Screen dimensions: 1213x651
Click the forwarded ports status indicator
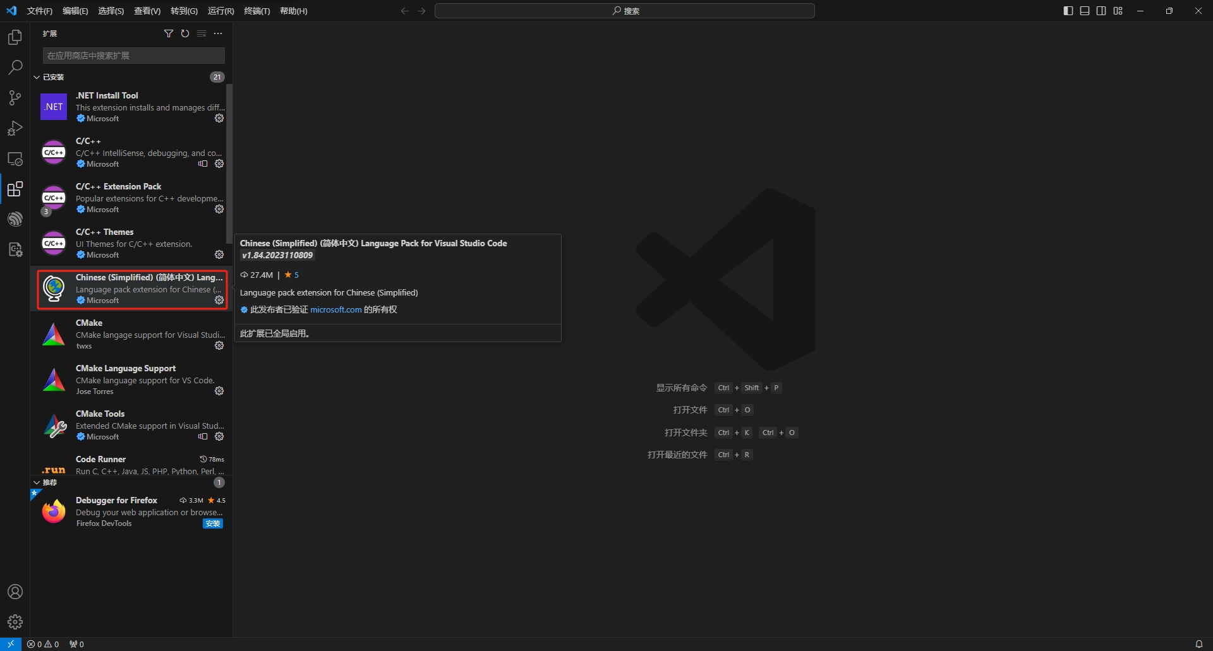coord(76,644)
